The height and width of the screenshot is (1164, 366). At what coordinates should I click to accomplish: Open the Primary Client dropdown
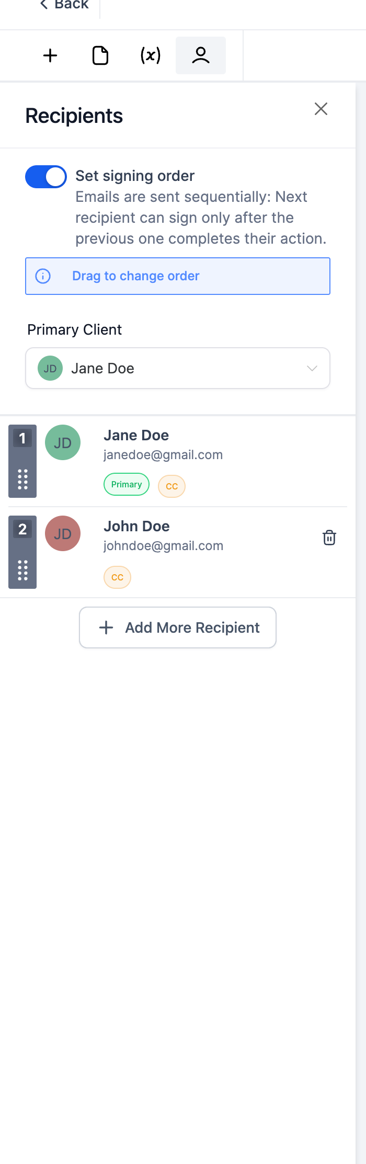[x=178, y=368]
